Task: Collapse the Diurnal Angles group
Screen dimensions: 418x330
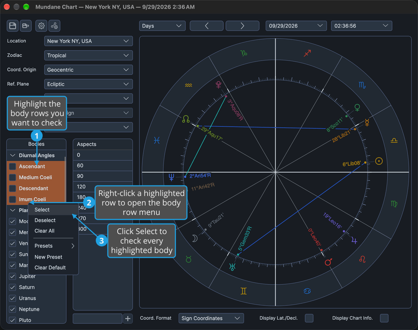Action: point(13,155)
